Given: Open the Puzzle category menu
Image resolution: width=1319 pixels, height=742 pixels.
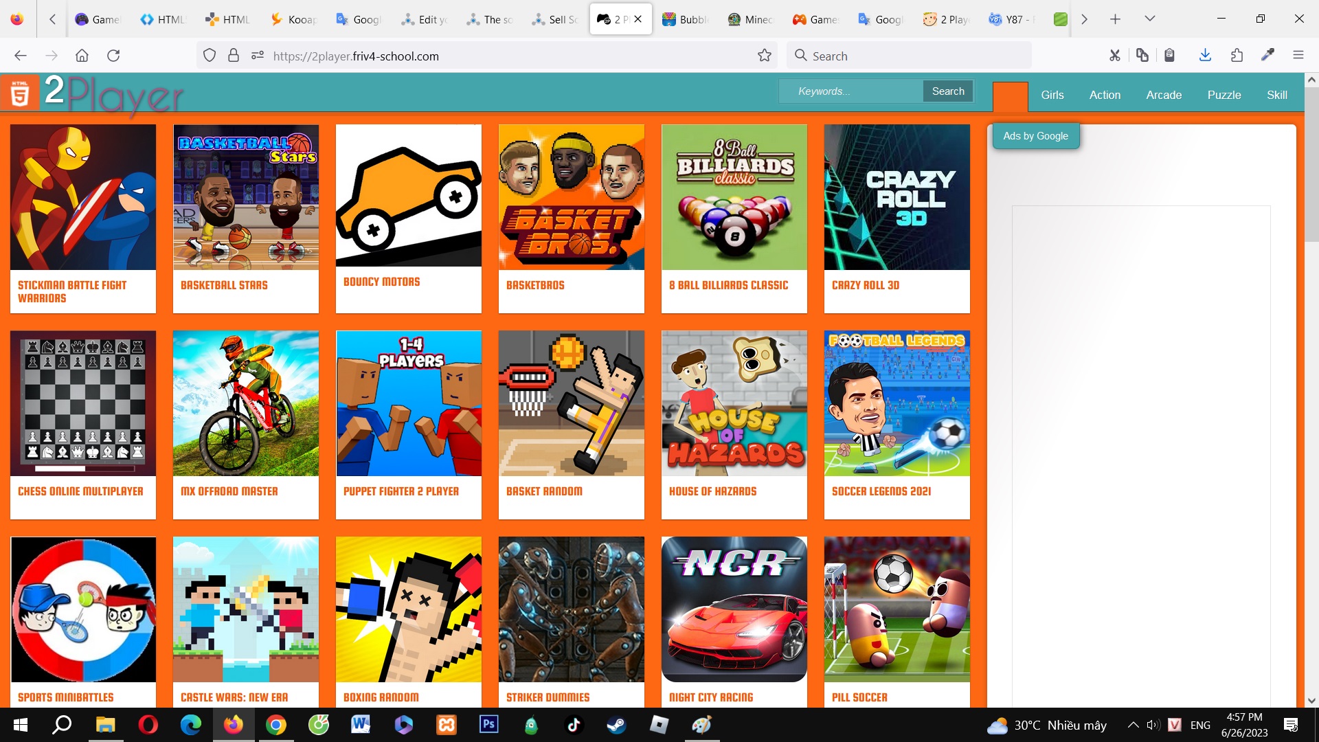Looking at the screenshot, I should tap(1224, 95).
